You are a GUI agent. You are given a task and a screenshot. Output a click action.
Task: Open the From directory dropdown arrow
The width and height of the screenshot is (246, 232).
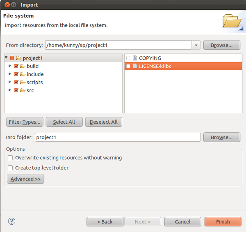coord(196,45)
